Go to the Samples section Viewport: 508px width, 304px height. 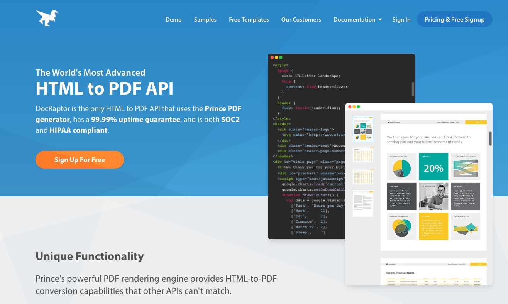[x=205, y=19]
